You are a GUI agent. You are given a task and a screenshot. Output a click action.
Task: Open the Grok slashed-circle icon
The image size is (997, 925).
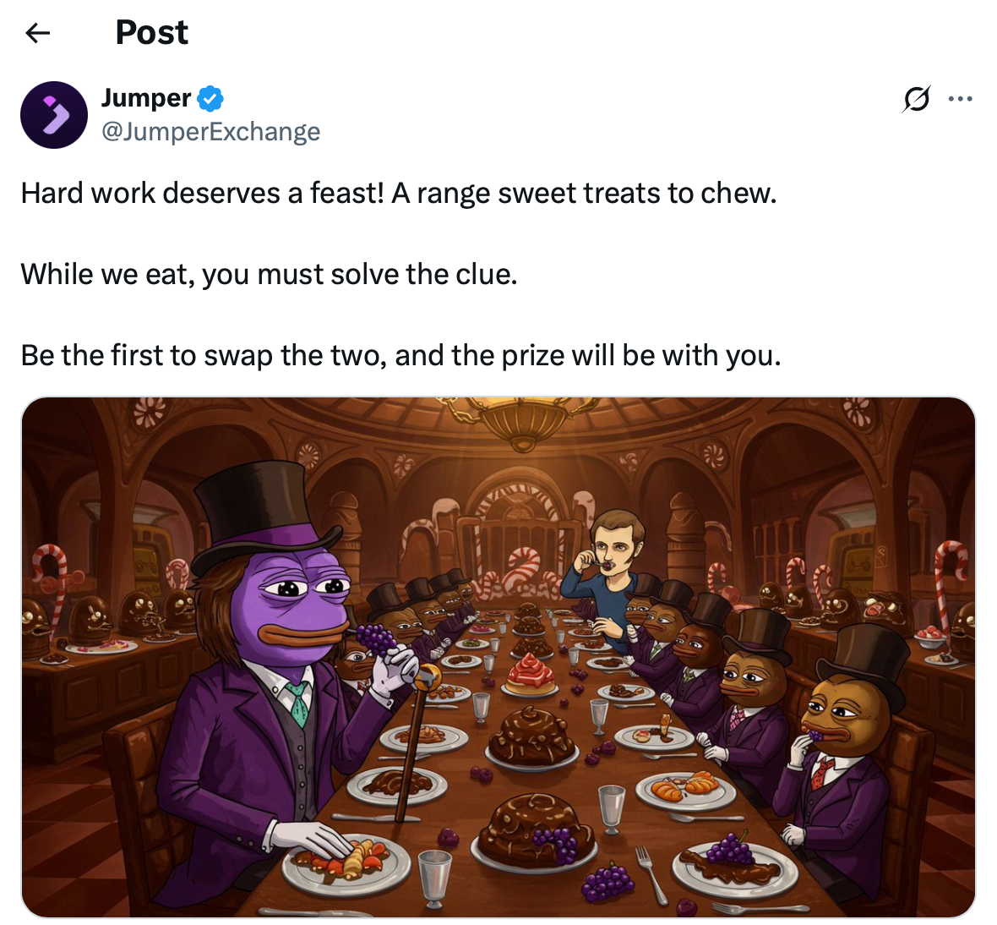[916, 100]
